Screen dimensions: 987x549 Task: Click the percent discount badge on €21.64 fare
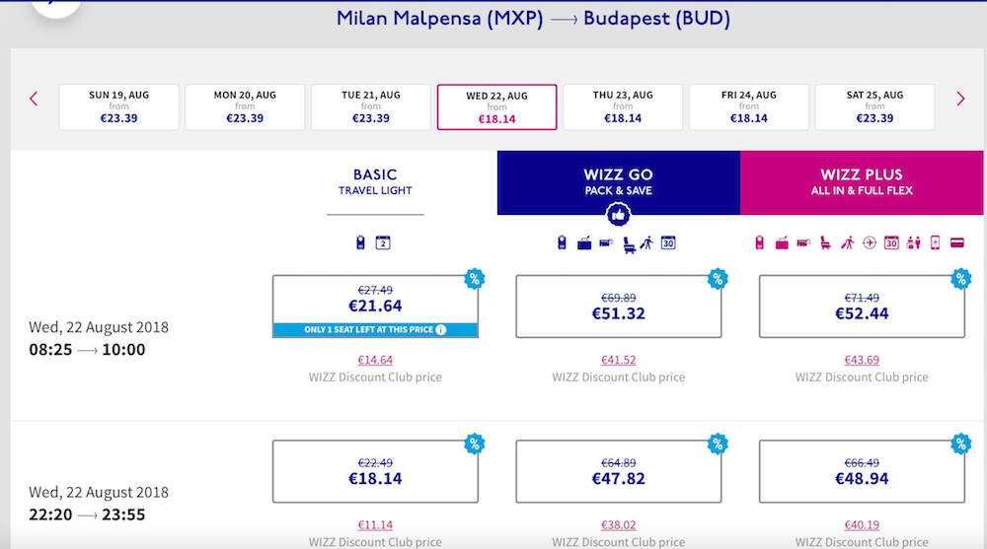(474, 279)
